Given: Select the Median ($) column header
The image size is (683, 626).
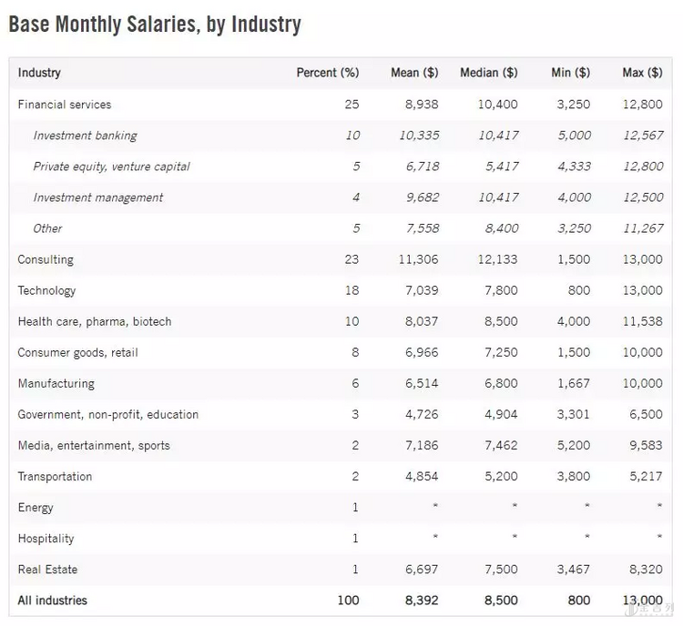Looking at the screenshot, I should 489,73.
